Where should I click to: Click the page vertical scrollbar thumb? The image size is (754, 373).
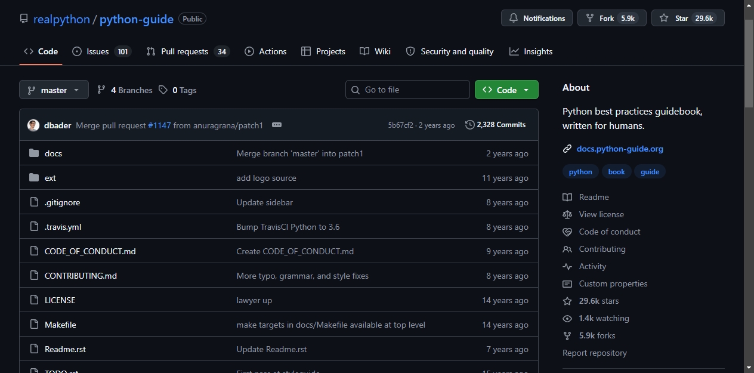click(x=749, y=63)
